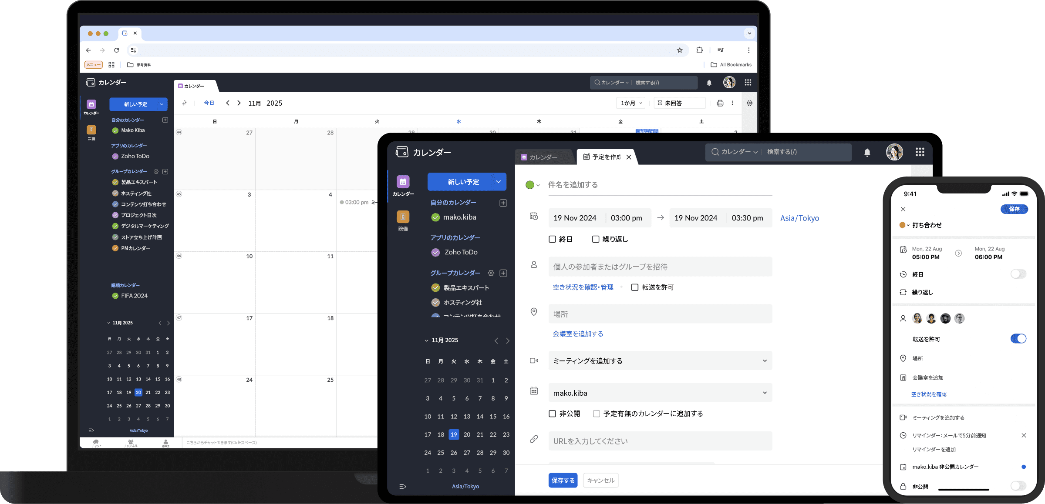
Task: Open the 1か月 view dropdown
Action: [x=630, y=103]
